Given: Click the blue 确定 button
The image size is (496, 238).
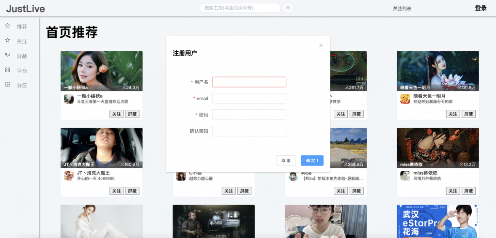Looking at the screenshot, I should (x=312, y=161).
